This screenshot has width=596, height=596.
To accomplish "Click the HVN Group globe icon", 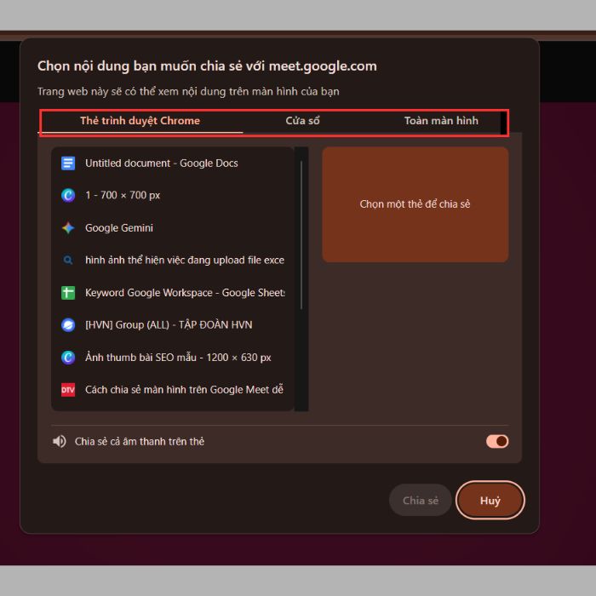I will 68,325.
